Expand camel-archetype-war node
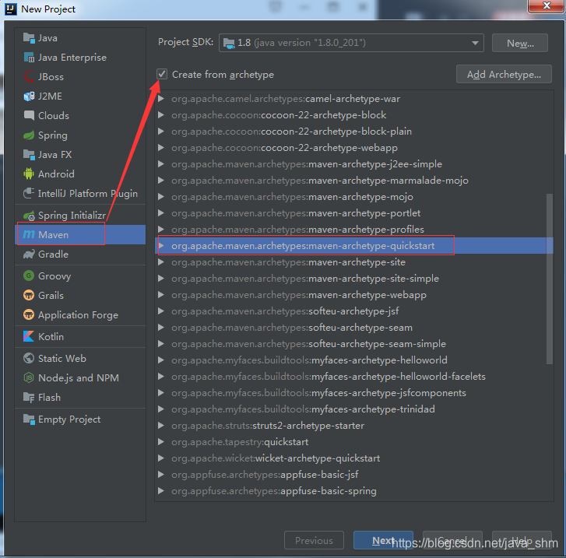 click(161, 99)
